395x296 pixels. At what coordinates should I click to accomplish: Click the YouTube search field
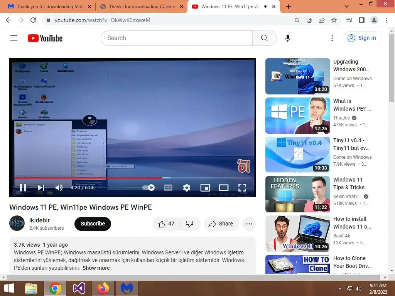click(x=177, y=38)
